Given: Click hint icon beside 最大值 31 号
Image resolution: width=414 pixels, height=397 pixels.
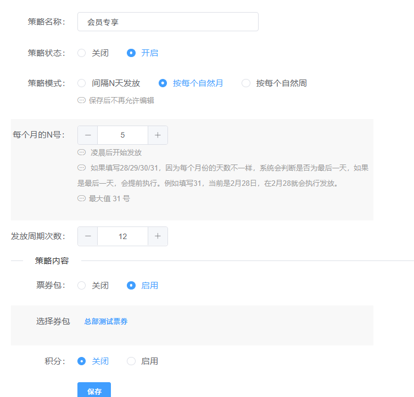Looking at the screenshot, I should [82, 198].
